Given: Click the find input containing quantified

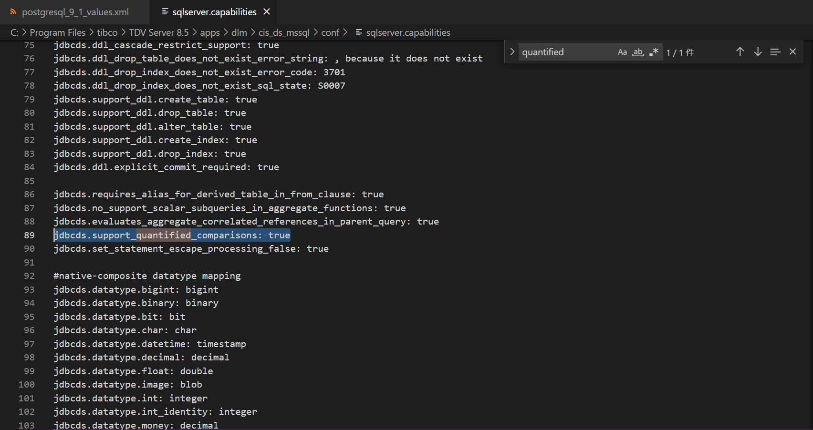Looking at the screenshot, I should 566,52.
